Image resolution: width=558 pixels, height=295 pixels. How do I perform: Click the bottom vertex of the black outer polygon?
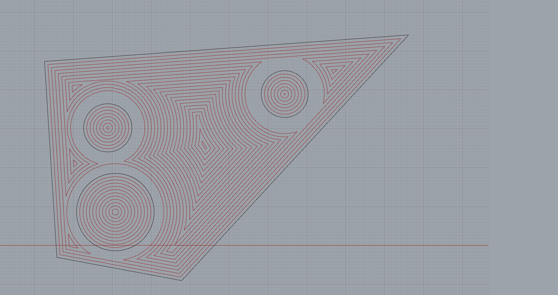click(182, 280)
